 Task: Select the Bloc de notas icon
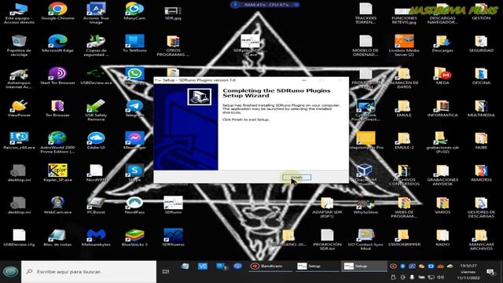click(57, 237)
